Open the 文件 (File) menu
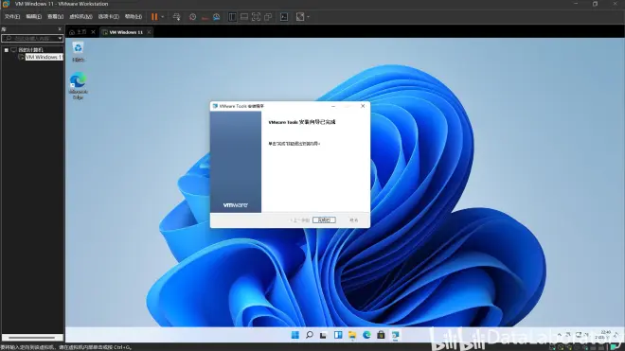 12,17
